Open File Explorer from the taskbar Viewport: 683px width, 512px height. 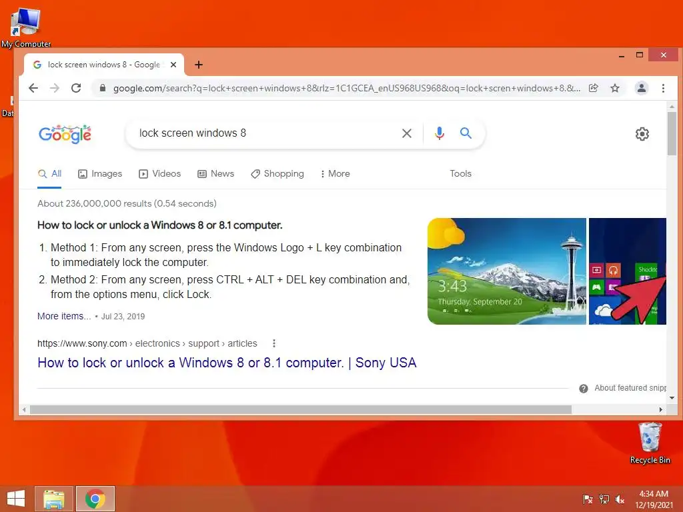coord(54,499)
